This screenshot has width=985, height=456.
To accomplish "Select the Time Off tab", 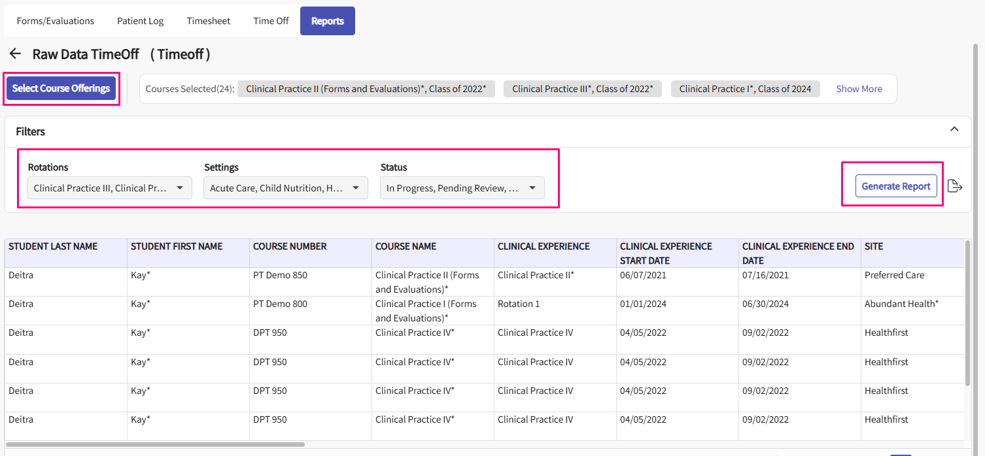I will click(x=271, y=21).
